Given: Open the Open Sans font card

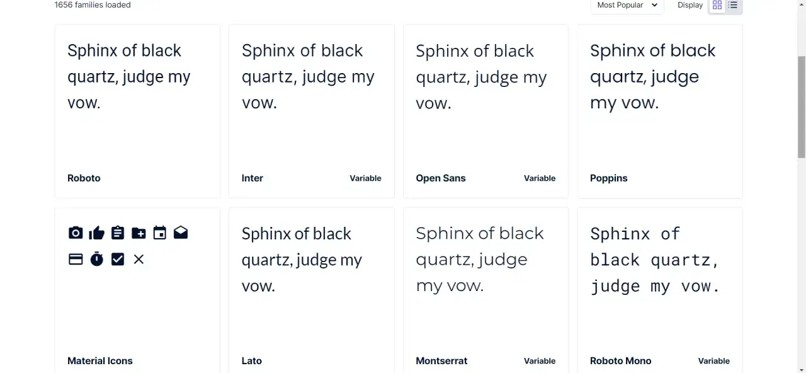Looking at the screenshot, I should click(485, 112).
